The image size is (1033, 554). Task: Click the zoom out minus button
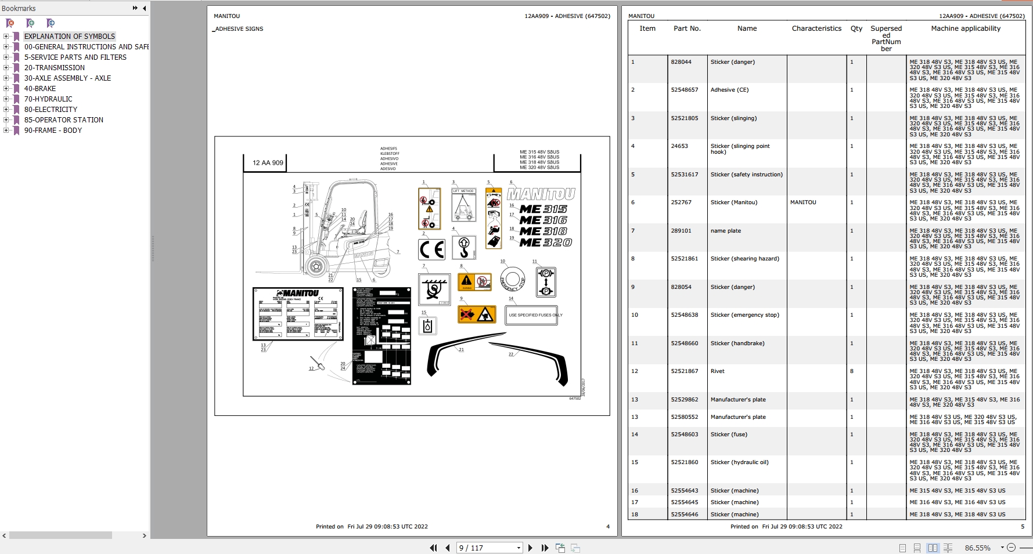pyautogui.click(x=1011, y=548)
